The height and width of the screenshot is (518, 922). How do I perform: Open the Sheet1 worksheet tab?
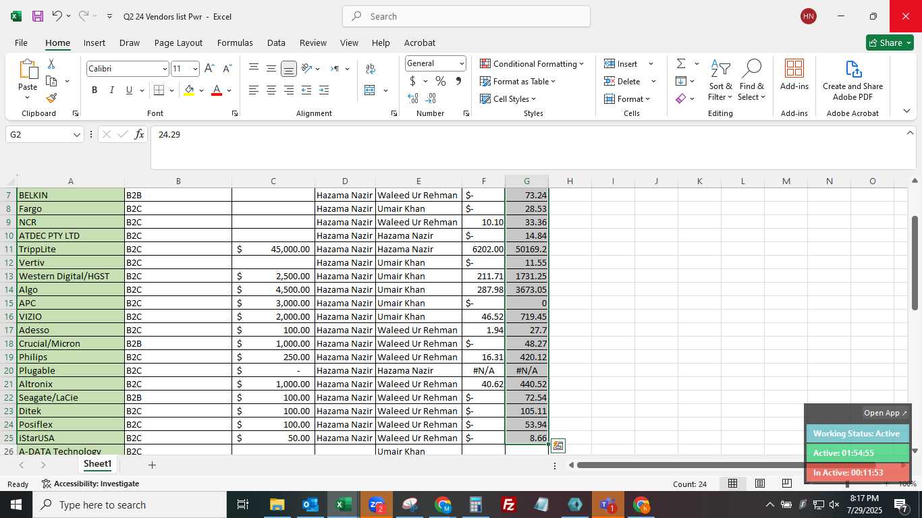pos(97,464)
